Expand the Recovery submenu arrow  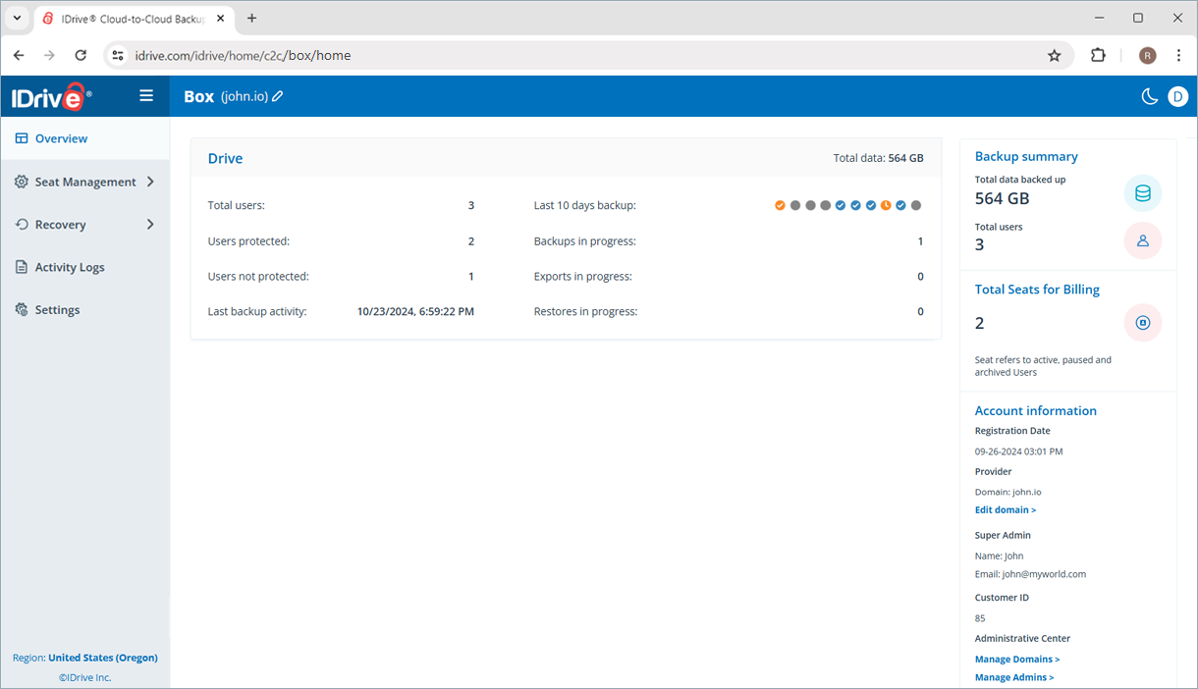[x=150, y=225]
